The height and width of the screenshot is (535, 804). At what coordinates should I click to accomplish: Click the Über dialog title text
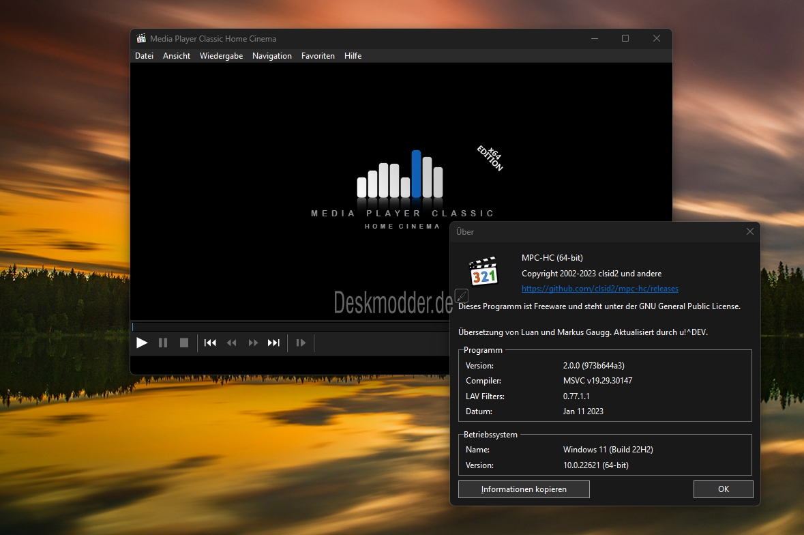coord(465,231)
